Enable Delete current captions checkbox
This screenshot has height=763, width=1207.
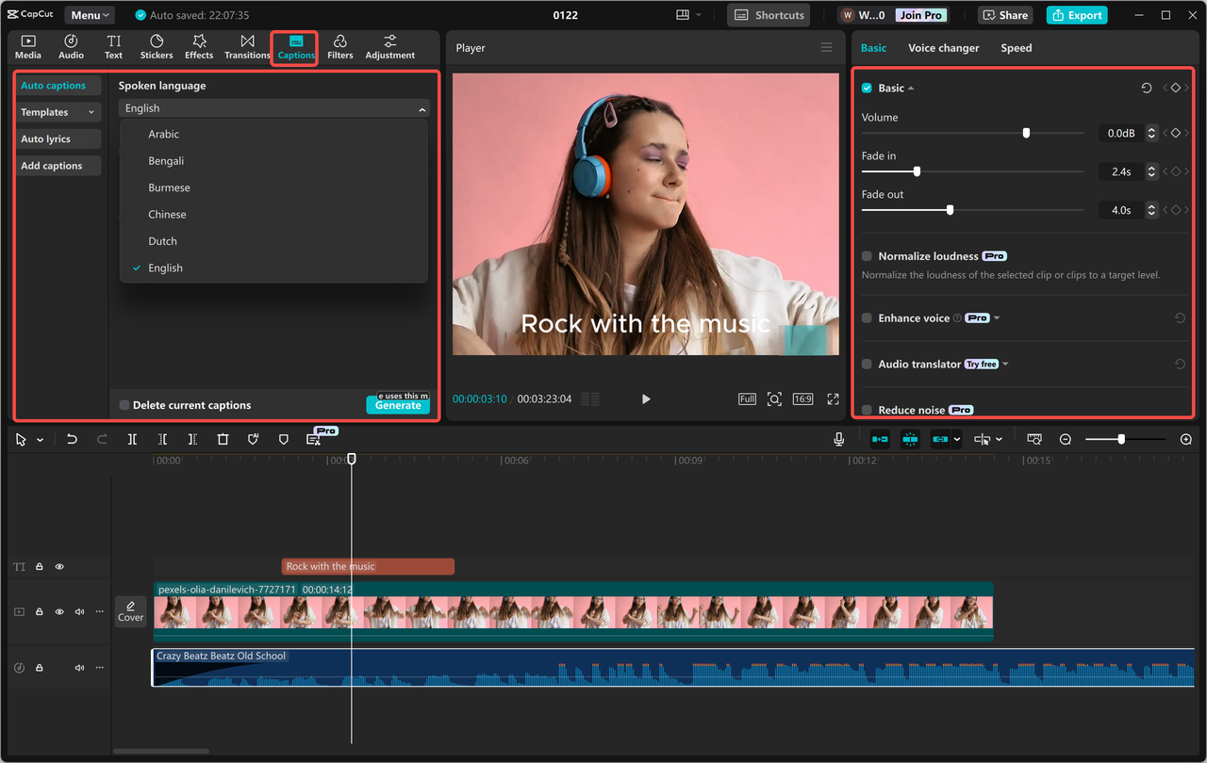tap(124, 406)
